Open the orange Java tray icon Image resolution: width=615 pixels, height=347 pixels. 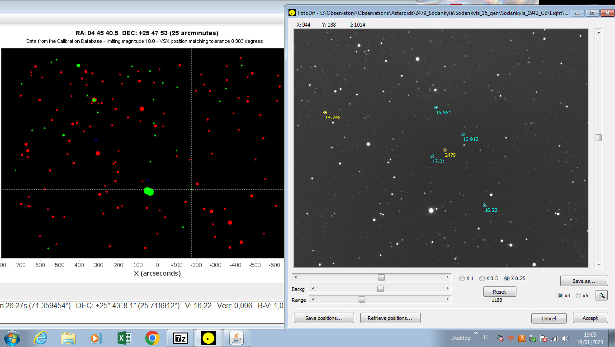[x=521, y=338]
